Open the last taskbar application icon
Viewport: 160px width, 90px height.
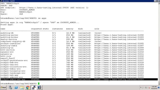point(39,87)
